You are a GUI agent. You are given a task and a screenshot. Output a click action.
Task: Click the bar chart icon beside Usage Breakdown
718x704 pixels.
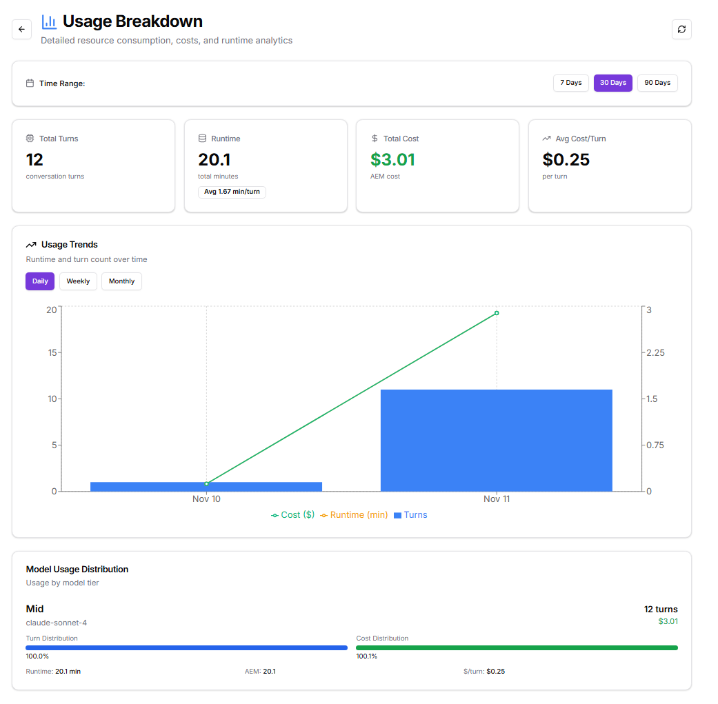(x=48, y=21)
